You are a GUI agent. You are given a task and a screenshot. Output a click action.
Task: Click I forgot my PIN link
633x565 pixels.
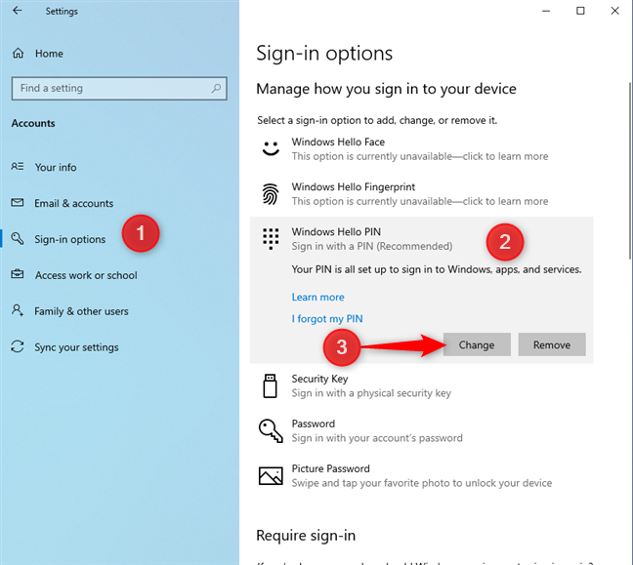pos(327,318)
